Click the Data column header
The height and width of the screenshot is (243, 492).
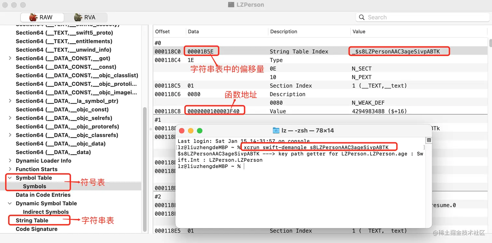pyautogui.click(x=193, y=32)
